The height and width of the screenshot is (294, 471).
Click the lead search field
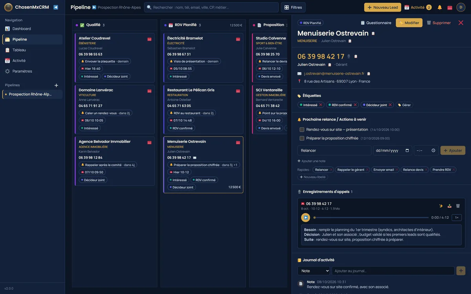point(211,7)
